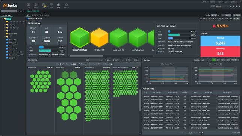Open the admin account dropdown

click(219, 6)
